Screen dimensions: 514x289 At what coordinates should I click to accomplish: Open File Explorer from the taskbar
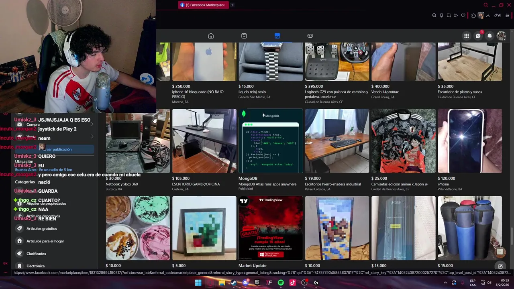(x=222, y=283)
